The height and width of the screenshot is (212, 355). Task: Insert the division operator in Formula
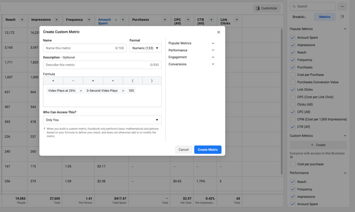[x=113, y=81]
